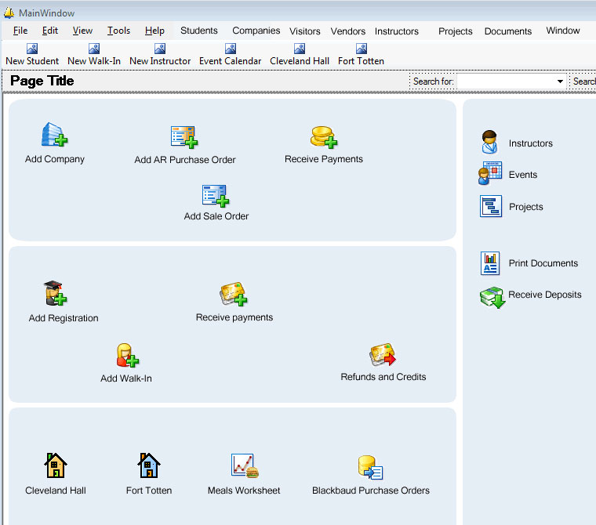The width and height of the screenshot is (596, 525).
Task: Open the Add Walk-In person icon
Action: [x=128, y=355]
